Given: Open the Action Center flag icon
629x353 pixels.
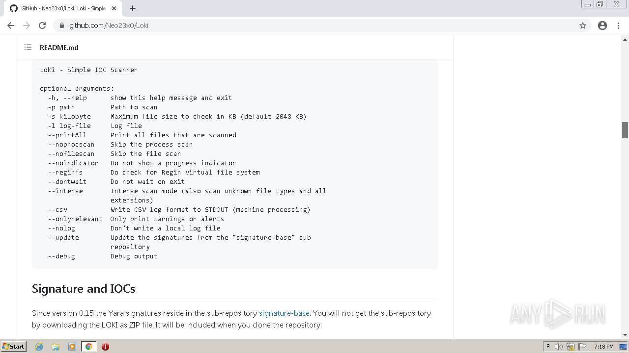Looking at the screenshot, I should coord(582,347).
